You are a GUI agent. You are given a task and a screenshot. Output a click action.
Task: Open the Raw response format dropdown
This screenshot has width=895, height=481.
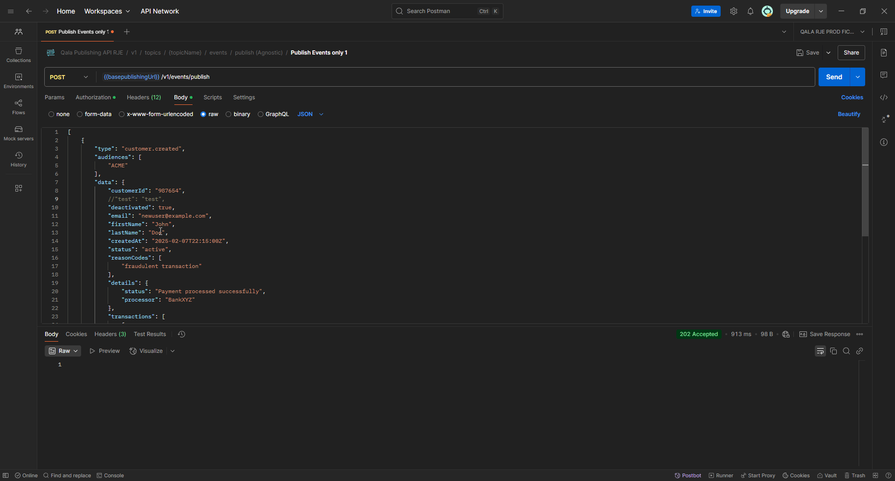(x=63, y=351)
